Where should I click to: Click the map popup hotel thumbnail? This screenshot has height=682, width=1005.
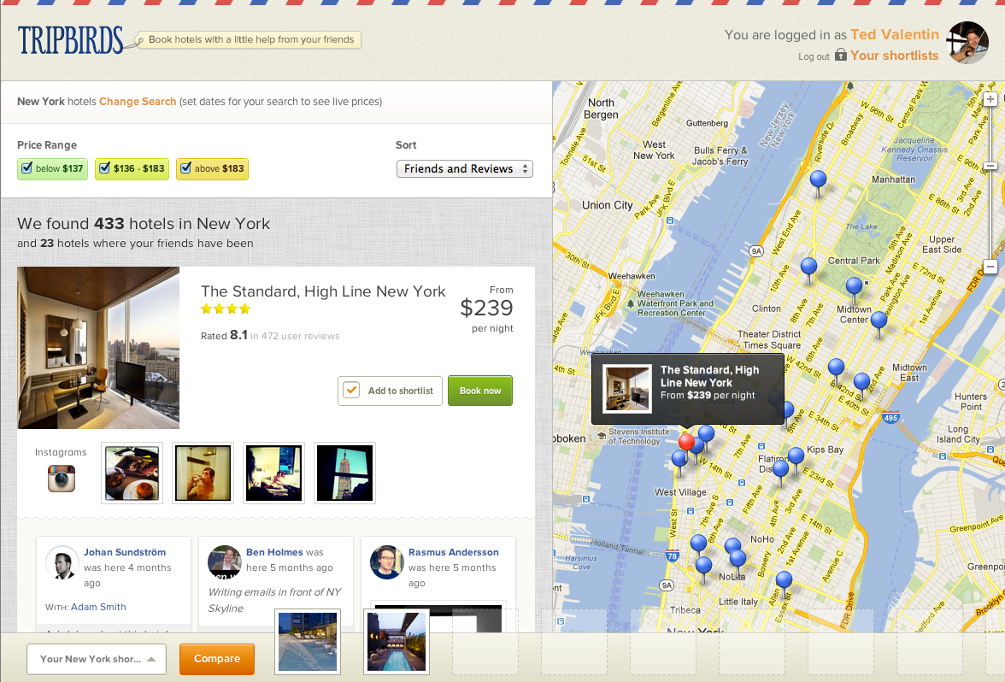coord(627,388)
